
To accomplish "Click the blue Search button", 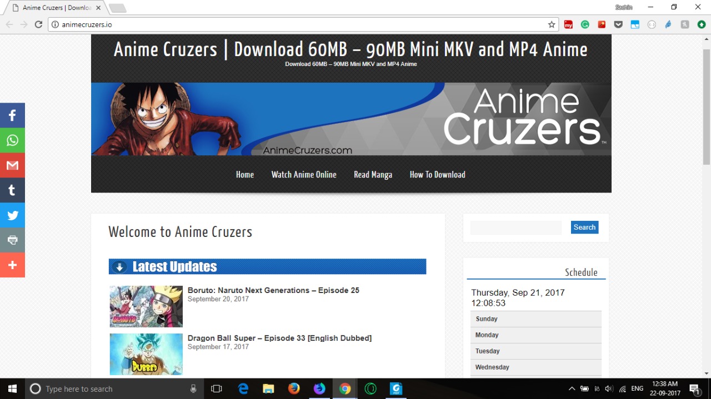I will pos(584,227).
